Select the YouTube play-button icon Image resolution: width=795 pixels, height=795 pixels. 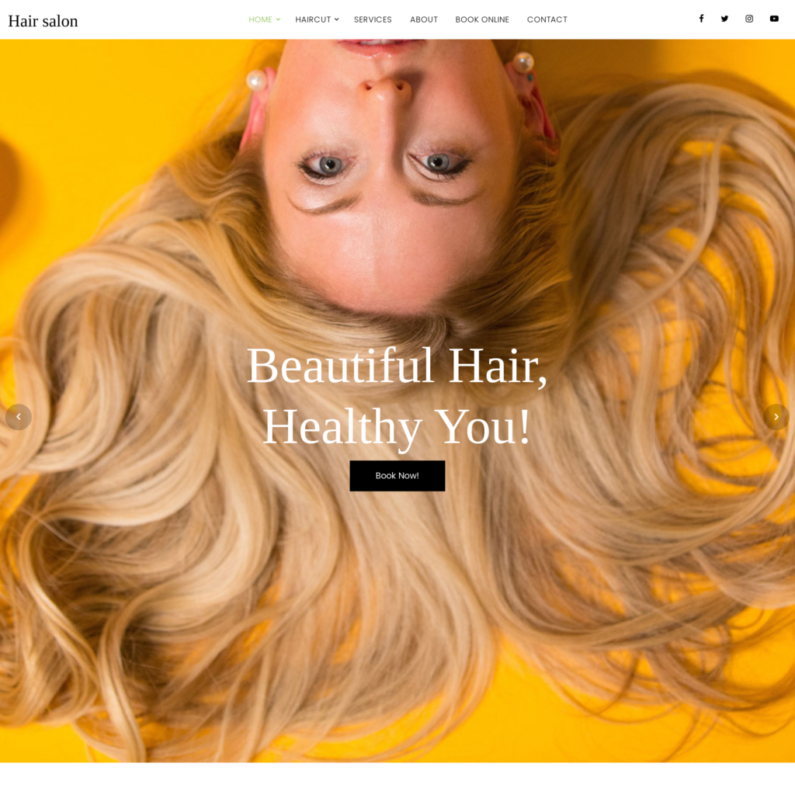(774, 19)
